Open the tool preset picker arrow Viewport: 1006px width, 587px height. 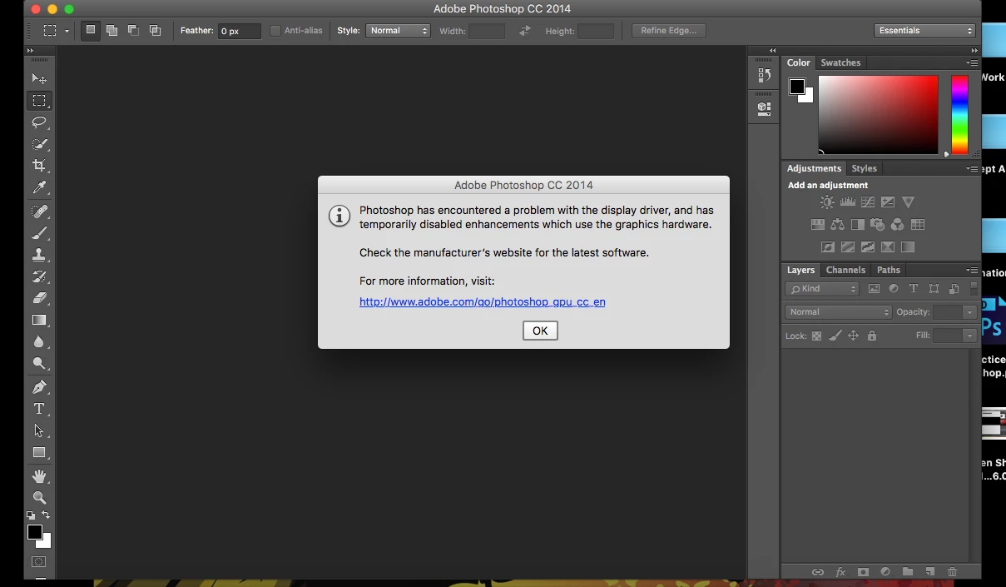tap(67, 32)
